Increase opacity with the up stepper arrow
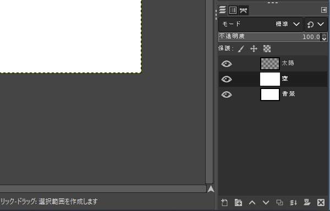The image size is (330, 211). click(324, 35)
